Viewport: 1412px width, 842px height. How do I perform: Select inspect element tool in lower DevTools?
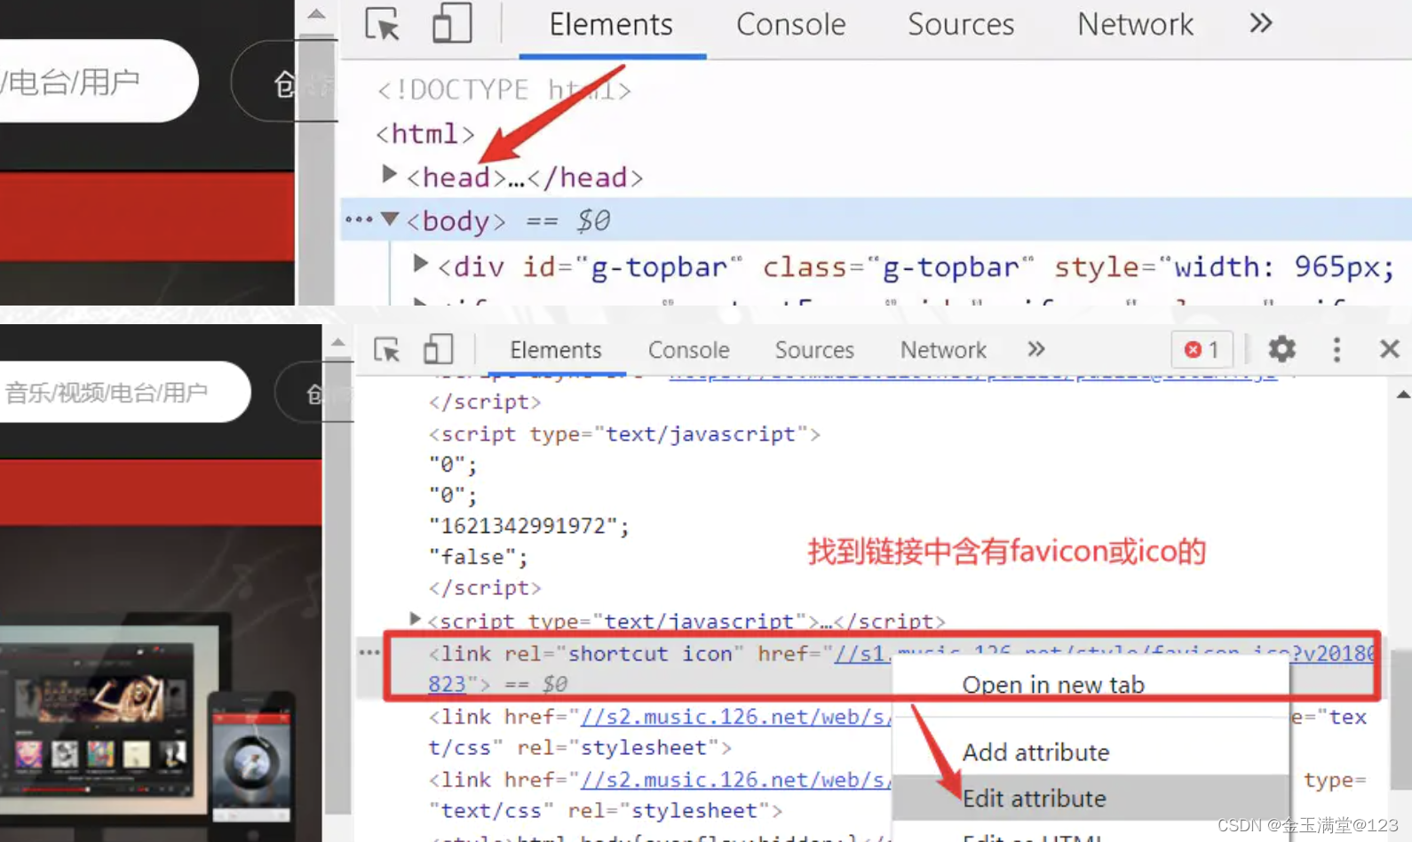click(x=386, y=350)
